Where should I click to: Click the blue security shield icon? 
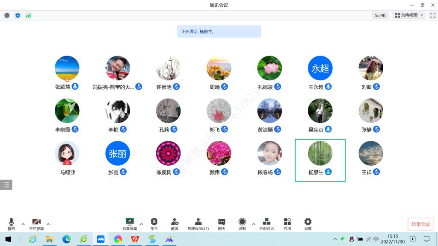[x=18, y=15]
